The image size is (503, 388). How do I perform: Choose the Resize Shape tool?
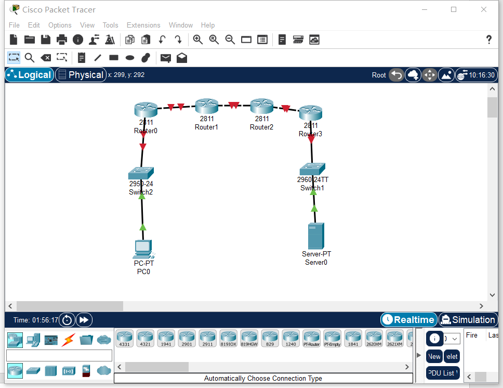[62, 58]
